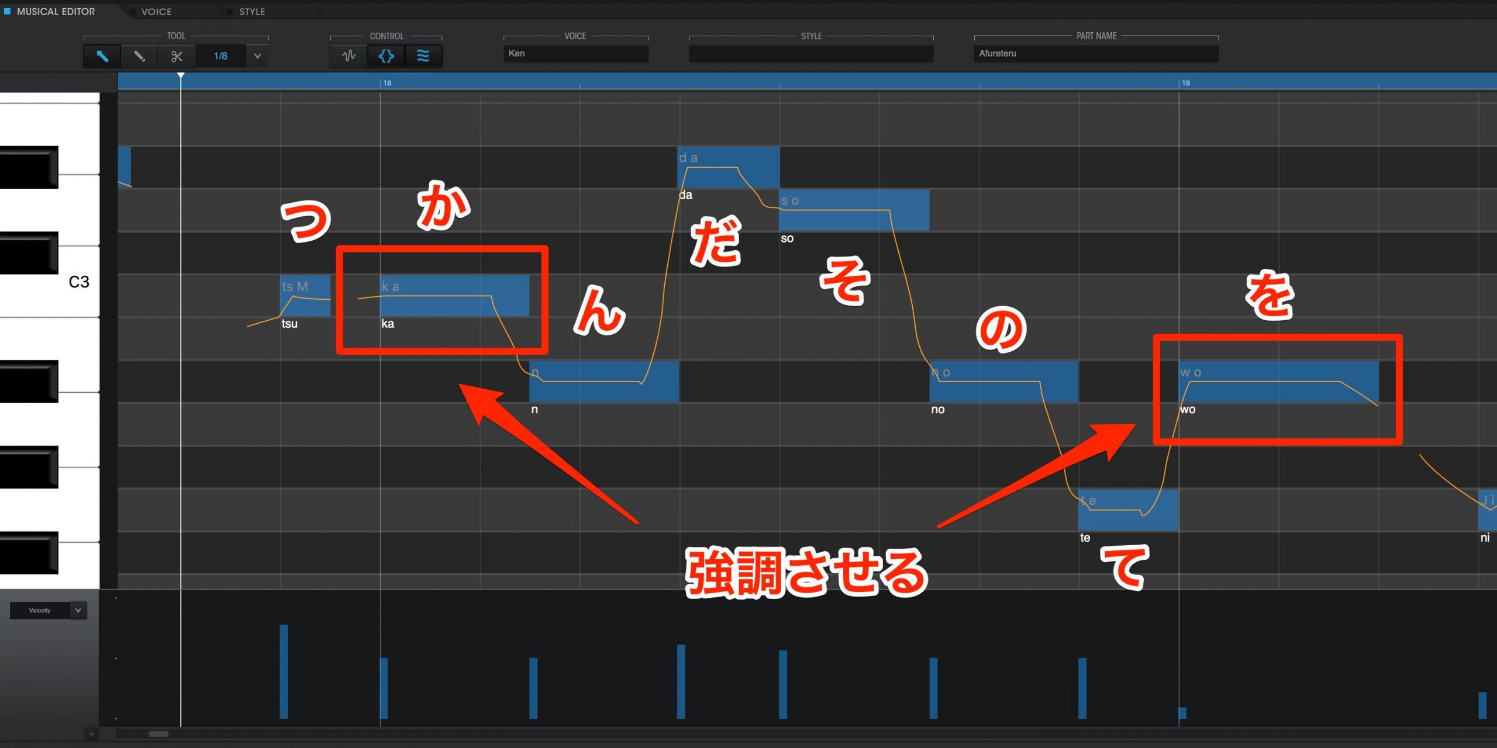Select the arrow pointer tool

coord(102,56)
